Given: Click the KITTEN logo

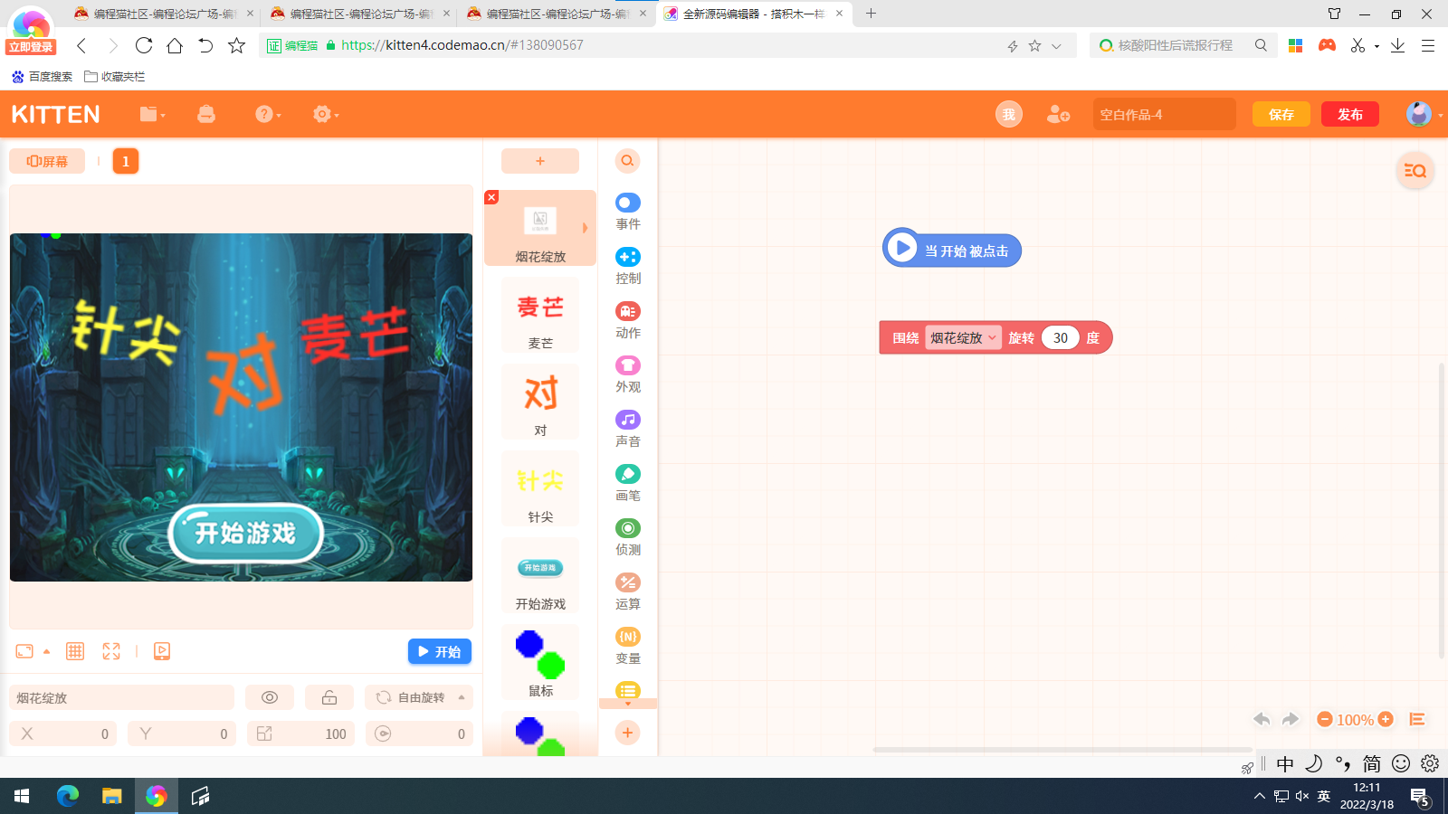Looking at the screenshot, I should [56, 114].
